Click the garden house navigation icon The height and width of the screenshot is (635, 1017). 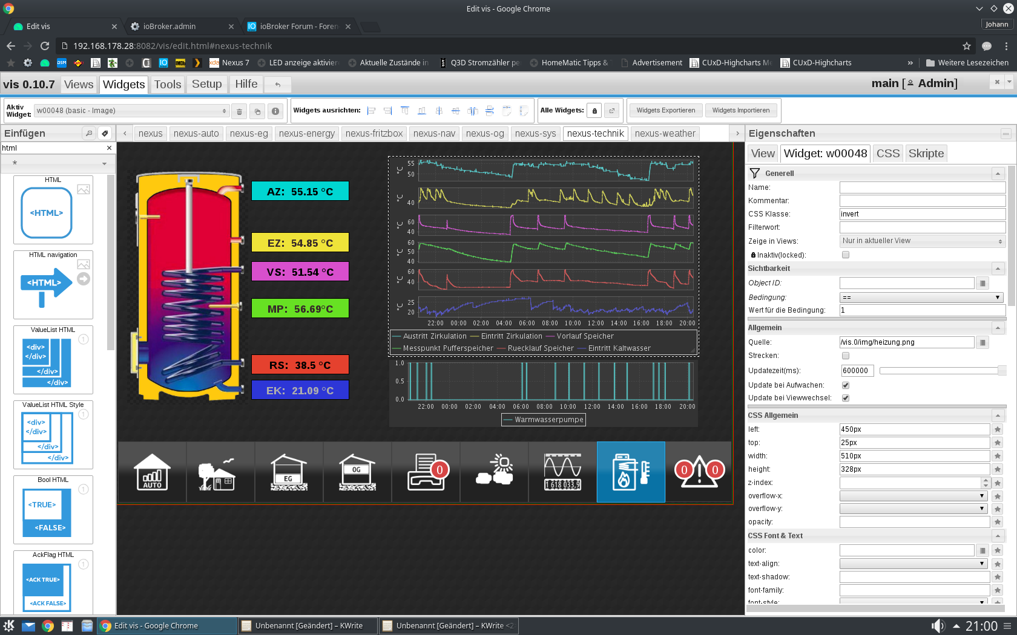coord(220,472)
